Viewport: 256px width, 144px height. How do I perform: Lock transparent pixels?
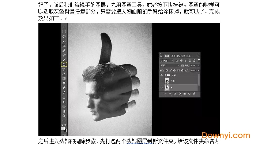(x=166, y=70)
